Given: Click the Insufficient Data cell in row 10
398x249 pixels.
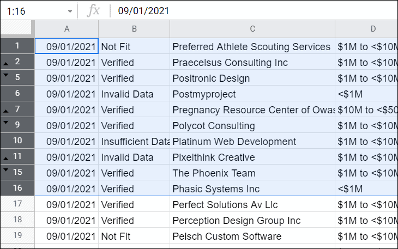Looking at the screenshot, I should pyautogui.click(x=134, y=142).
